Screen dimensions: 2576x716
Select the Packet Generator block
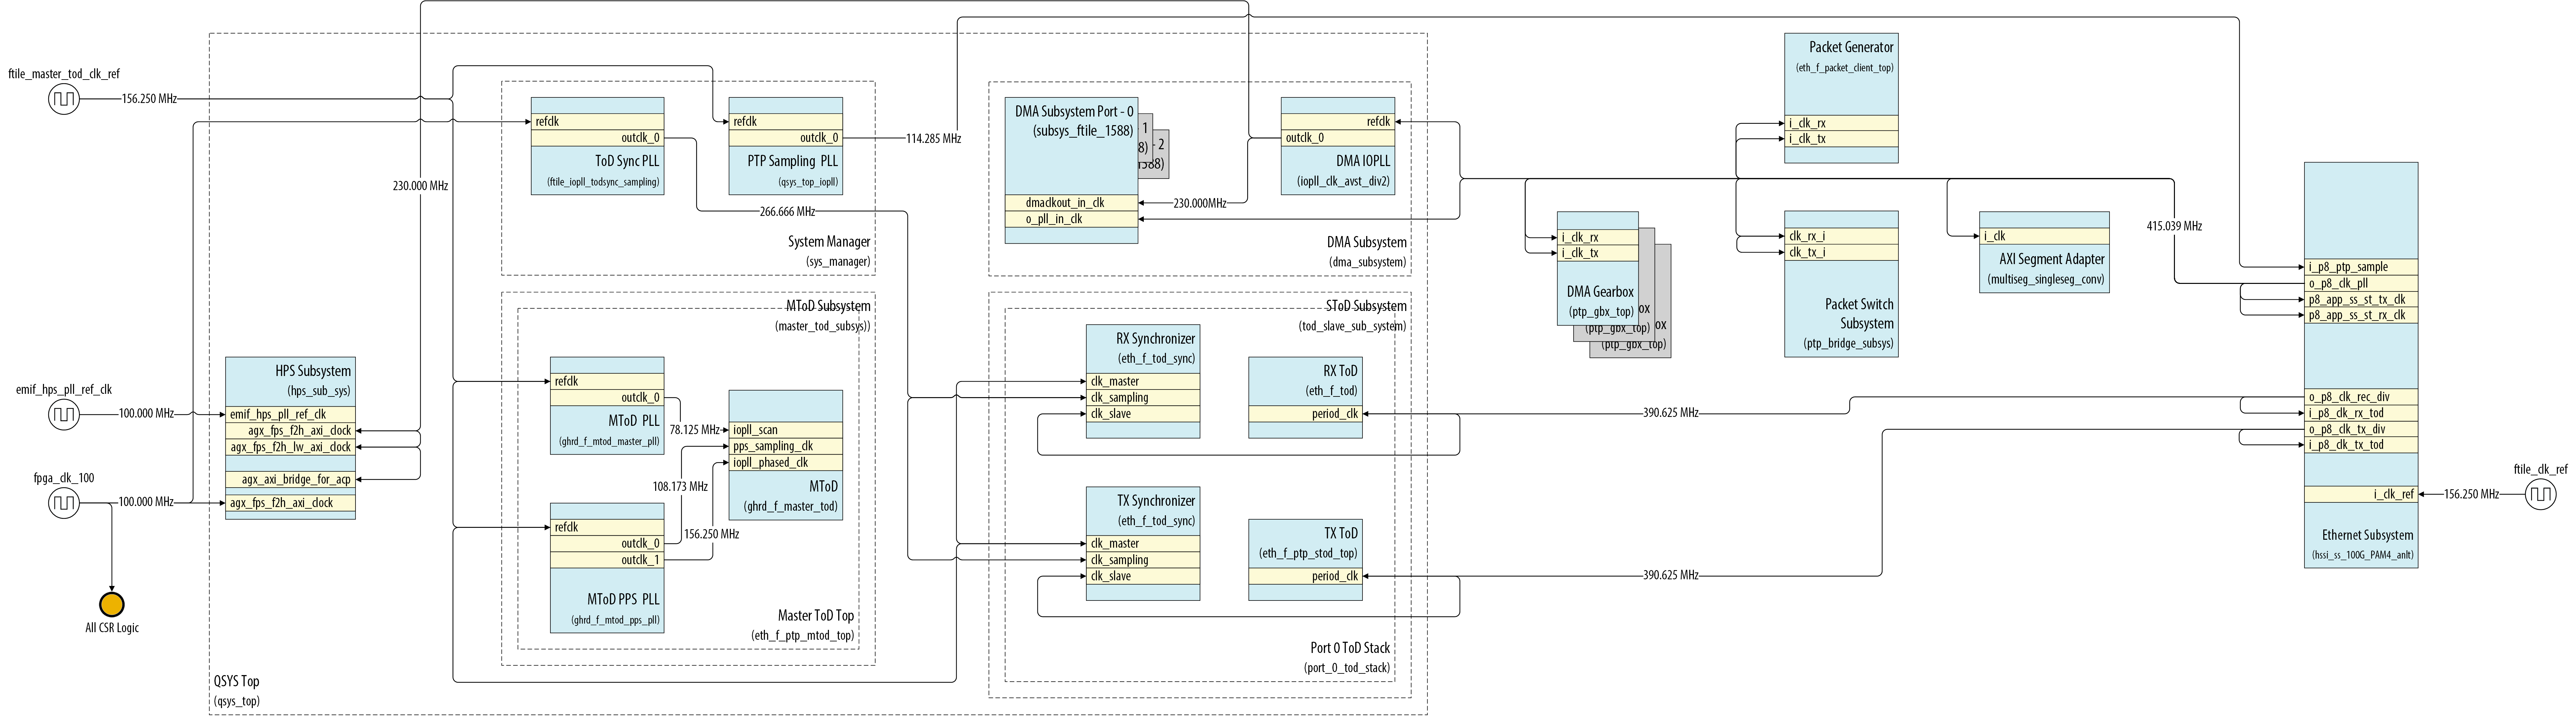click(1841, 98)
